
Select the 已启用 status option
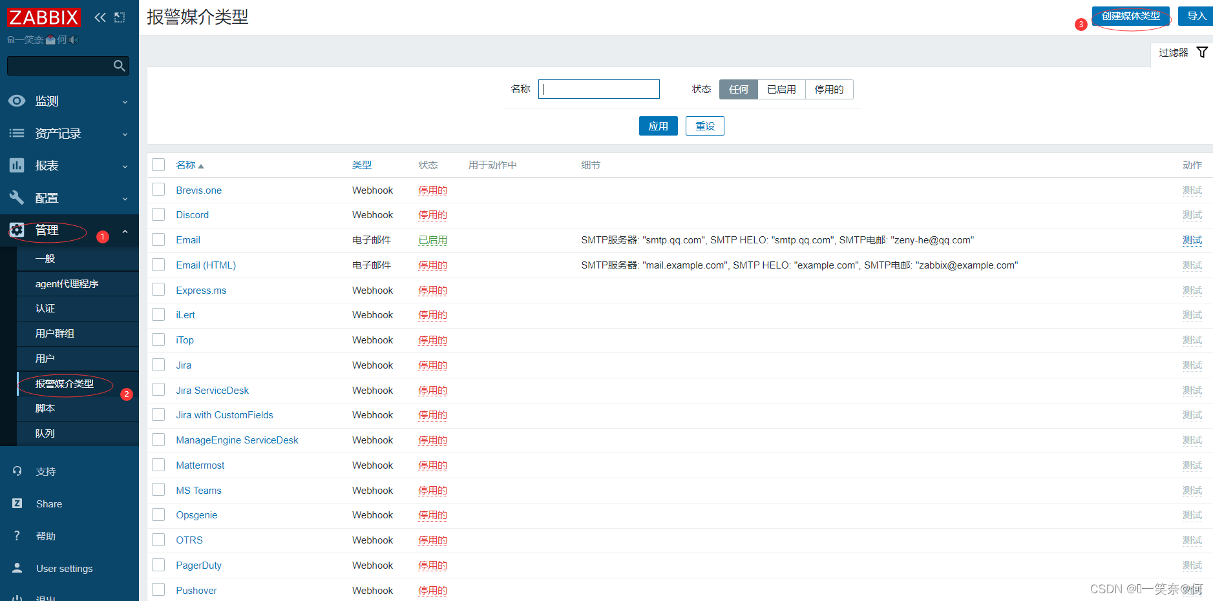(781, 89)
